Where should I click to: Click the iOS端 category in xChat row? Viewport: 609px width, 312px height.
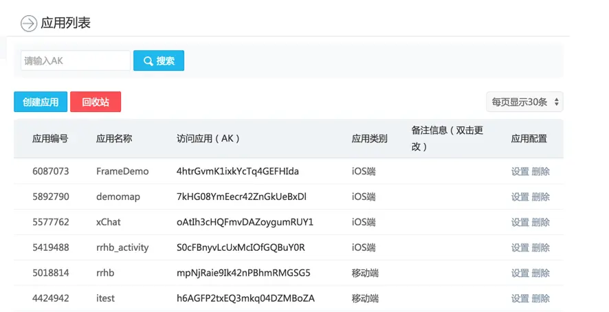tap(364, 222)
